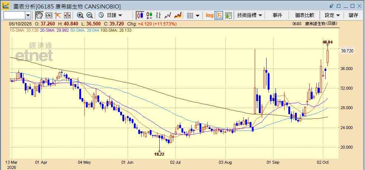
Task: Zoom out of the chart
Action: click(x=90, y=15)
